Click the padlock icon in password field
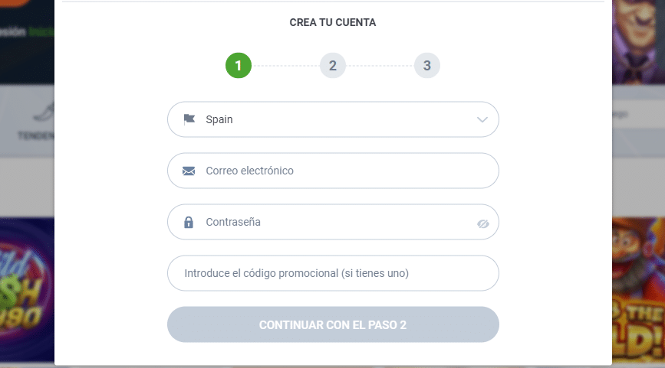The height and width of the screenshot is (368, 665). click(x=189, y=222)
